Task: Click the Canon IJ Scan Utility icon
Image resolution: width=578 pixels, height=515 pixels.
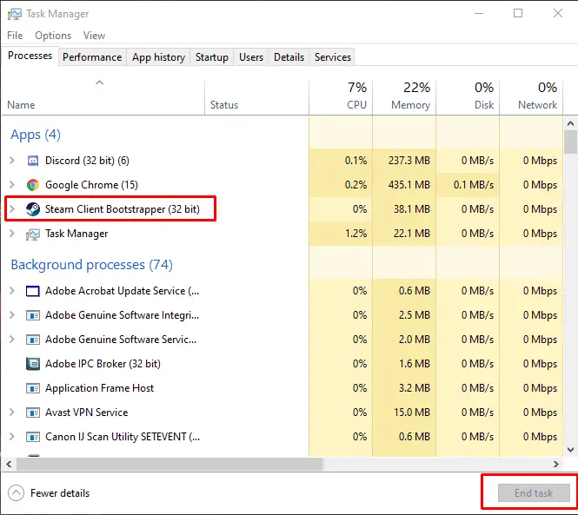Action: coord(33,437)
